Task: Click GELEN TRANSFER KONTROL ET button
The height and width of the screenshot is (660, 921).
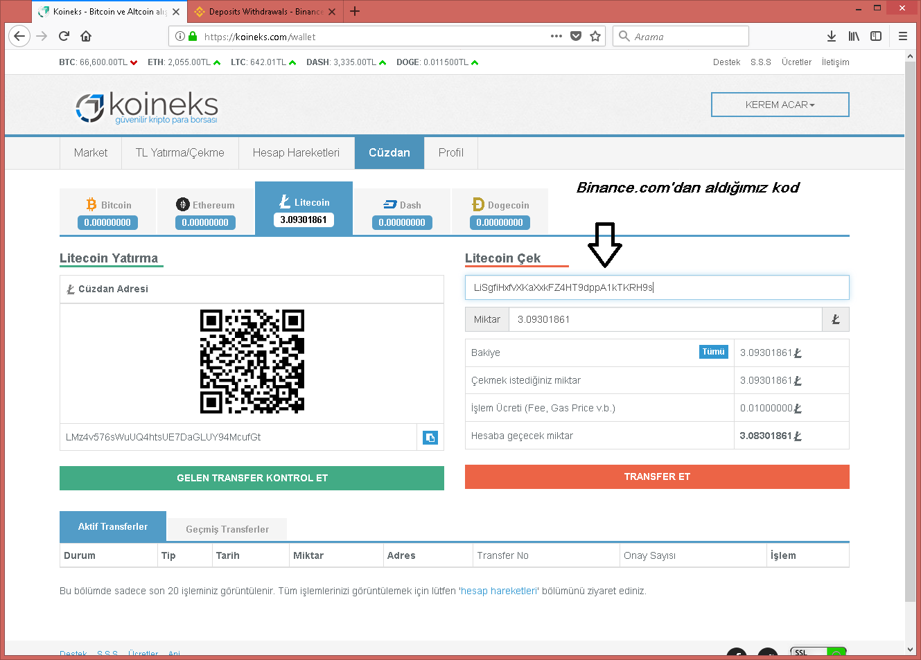Action: click(x=252, y=478)
